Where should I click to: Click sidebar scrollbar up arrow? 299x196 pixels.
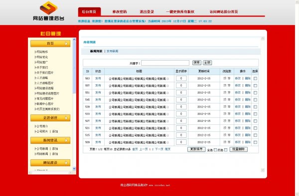pos(74,40)
